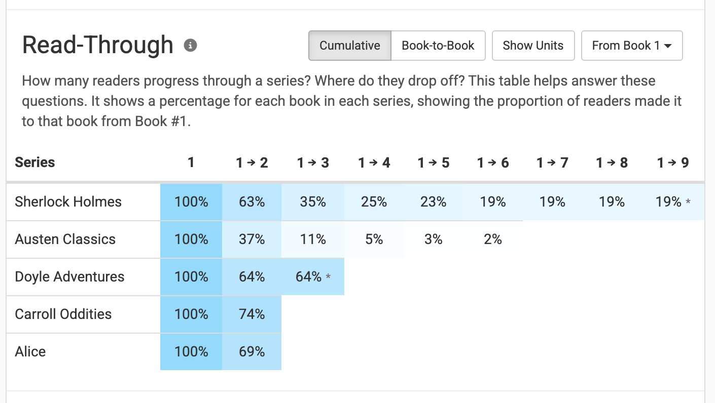Click the Read-Through info icon
The width and height of the screenshot is (715, 403).
pyautogui.click(x=191, y=46)
